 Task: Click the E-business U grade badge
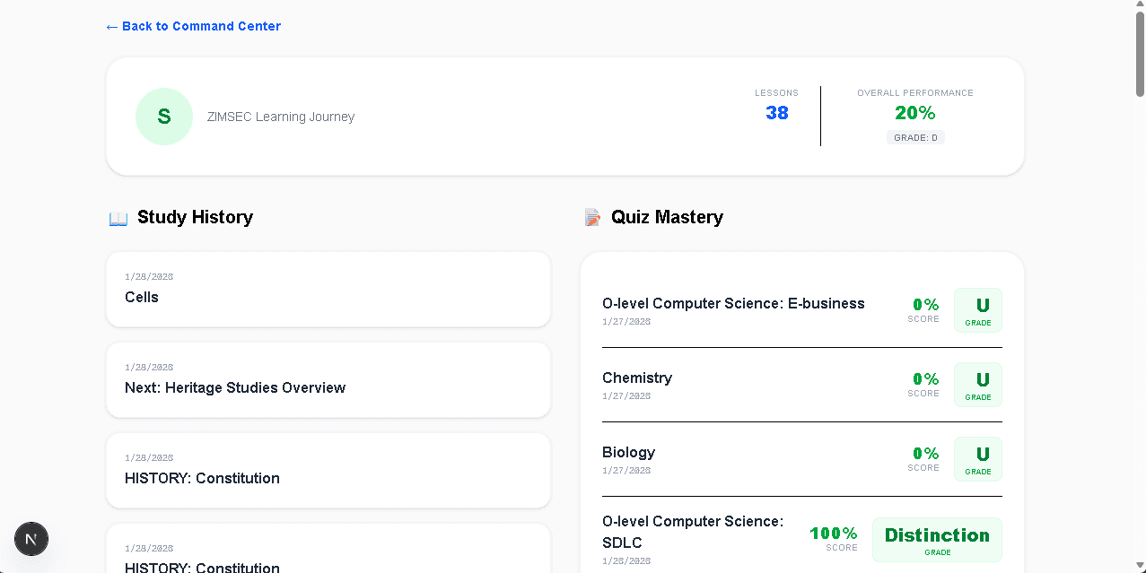pos(977,309)
